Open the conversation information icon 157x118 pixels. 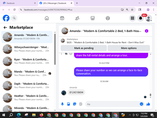click(x=147, y=31)
